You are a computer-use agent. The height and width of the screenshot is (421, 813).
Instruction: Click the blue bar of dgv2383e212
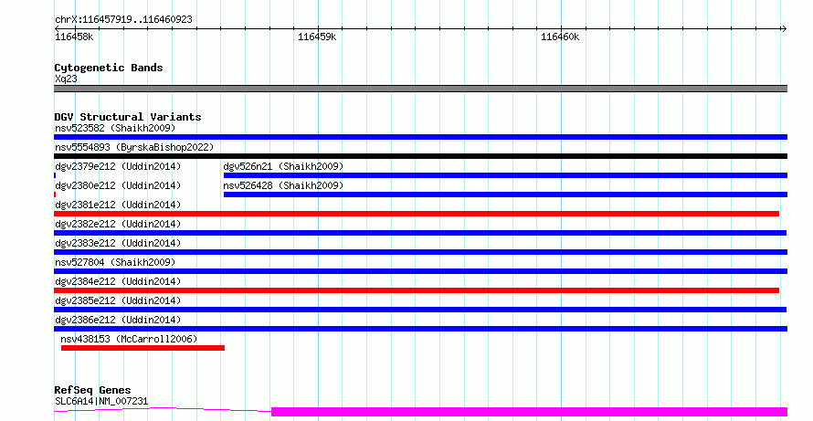420,252
